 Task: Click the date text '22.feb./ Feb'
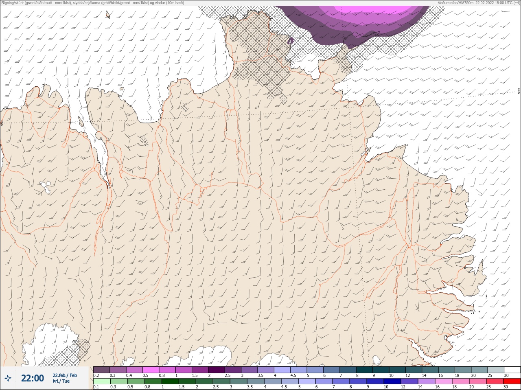coord(65,375)
